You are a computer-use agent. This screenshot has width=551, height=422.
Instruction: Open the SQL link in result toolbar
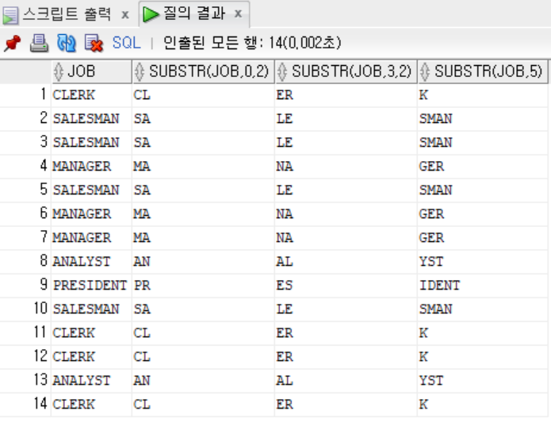click(127, 43)
